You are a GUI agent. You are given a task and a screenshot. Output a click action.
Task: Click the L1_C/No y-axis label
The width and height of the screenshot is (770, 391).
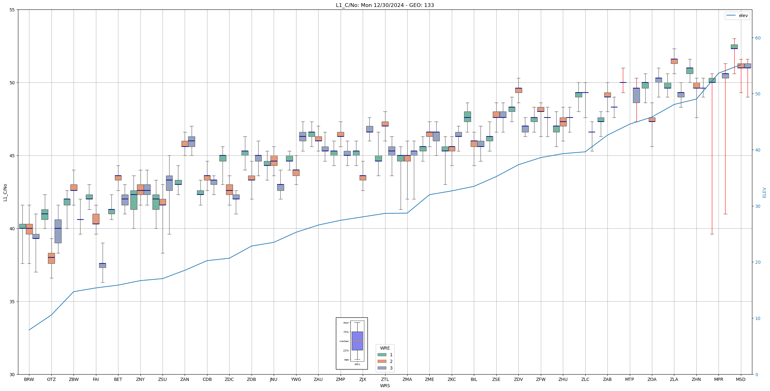tap(5, 192)
